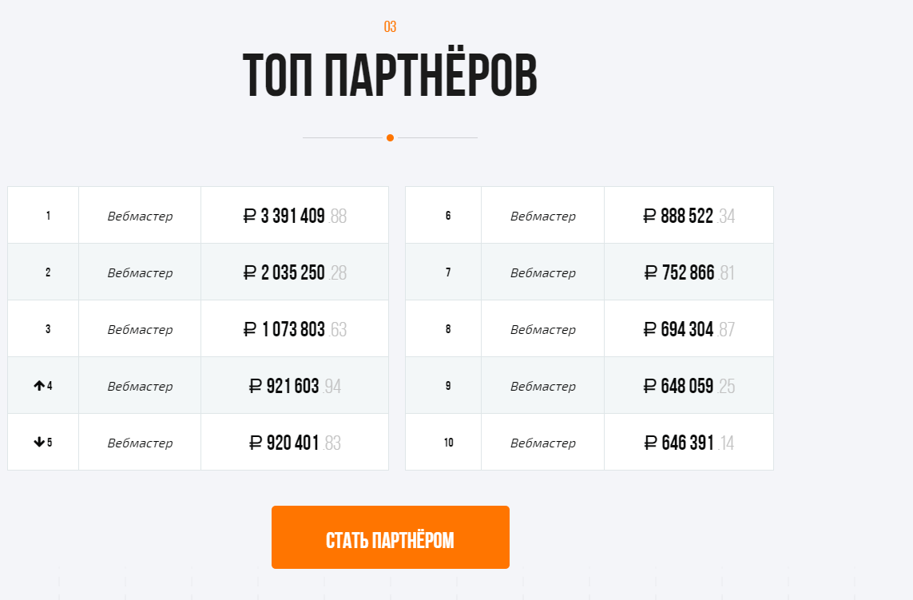This screenshot has width=913, height=600.
Task: Click the Стать партнёром button
Action: tap(390, 537)
